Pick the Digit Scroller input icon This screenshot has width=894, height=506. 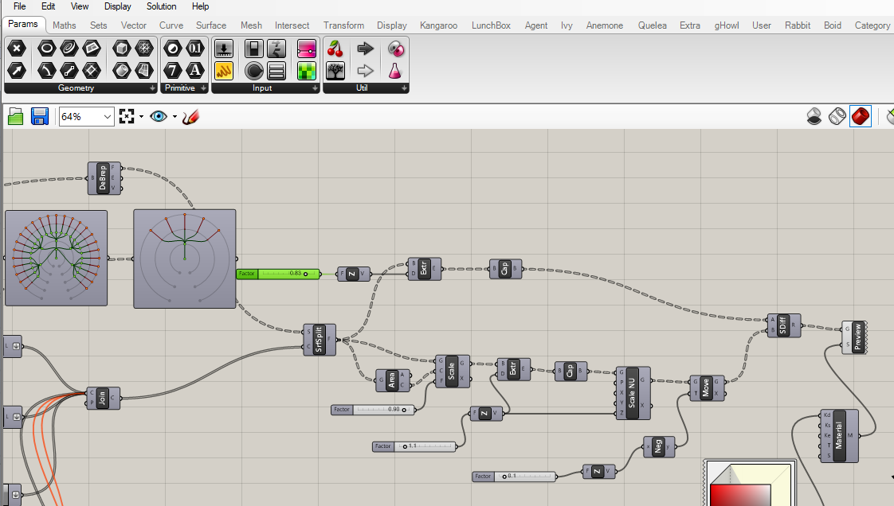click(276, 49)
